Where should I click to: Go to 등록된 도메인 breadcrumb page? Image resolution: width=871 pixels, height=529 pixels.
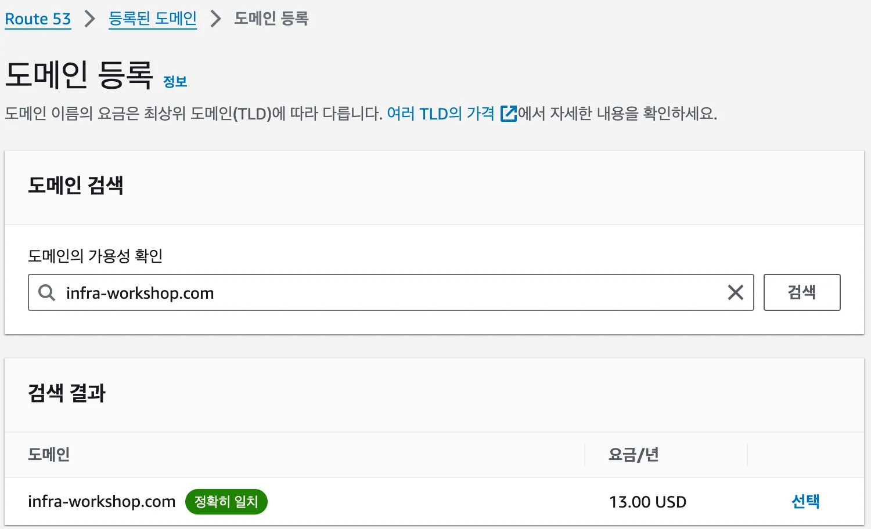(x=153, y=19)
